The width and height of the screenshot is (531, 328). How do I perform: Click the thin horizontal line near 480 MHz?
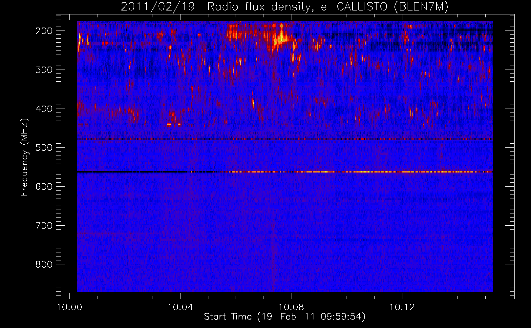pos(285,139)
